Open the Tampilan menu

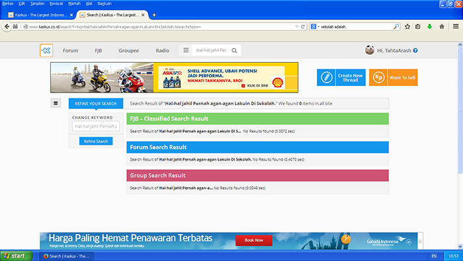coord(37,3)
